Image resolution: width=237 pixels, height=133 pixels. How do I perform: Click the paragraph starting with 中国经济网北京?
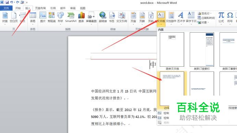124,95
